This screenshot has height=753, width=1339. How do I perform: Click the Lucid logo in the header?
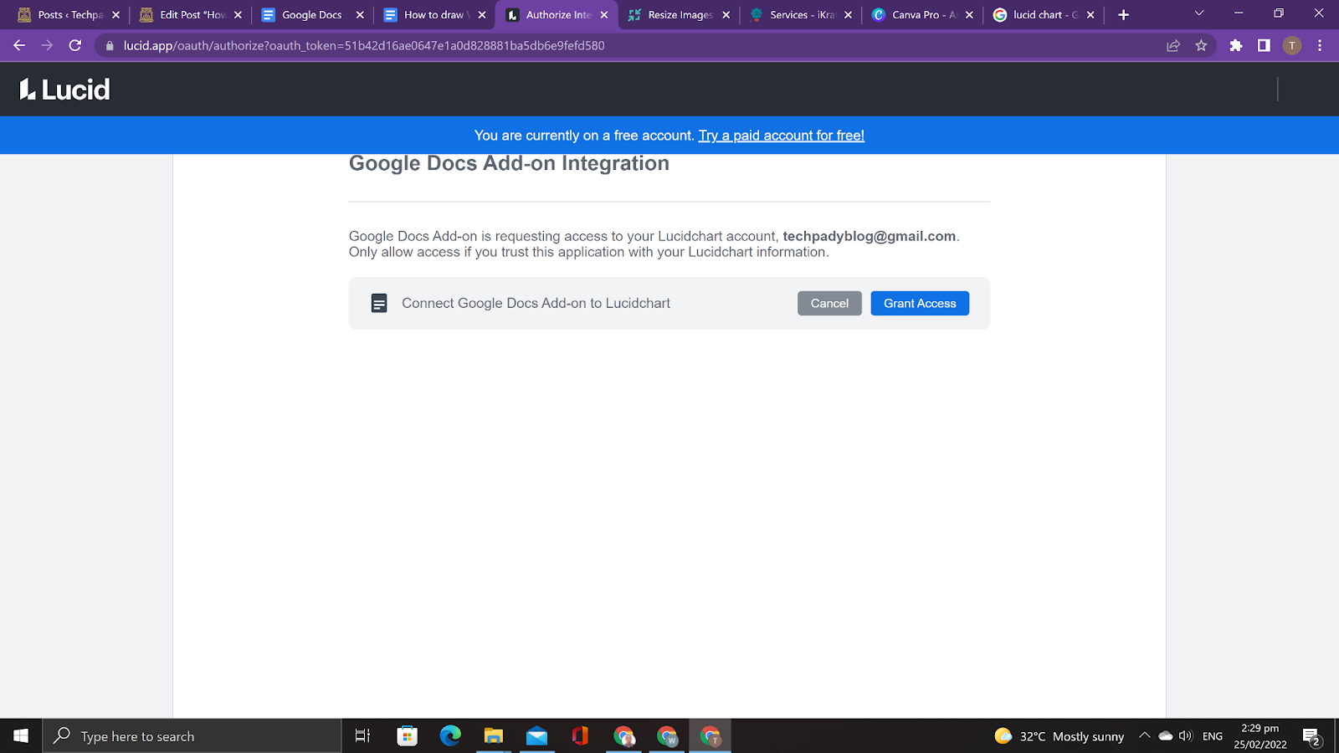click(x=64, y=90)
